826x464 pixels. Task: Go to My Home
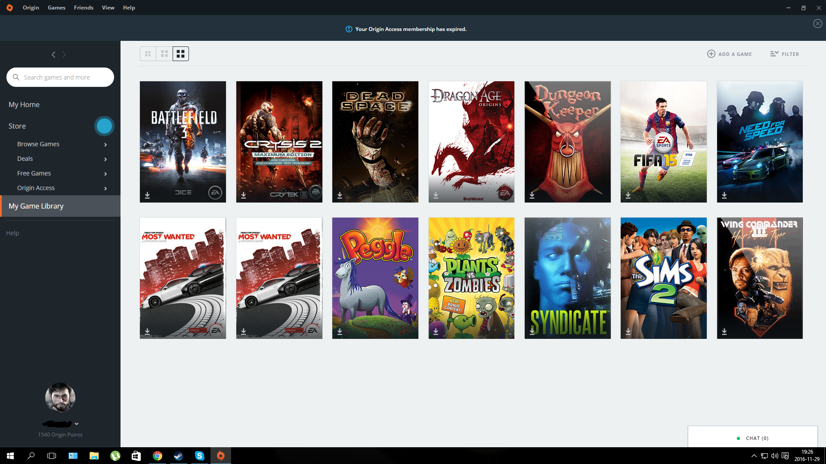click(24, 104)
